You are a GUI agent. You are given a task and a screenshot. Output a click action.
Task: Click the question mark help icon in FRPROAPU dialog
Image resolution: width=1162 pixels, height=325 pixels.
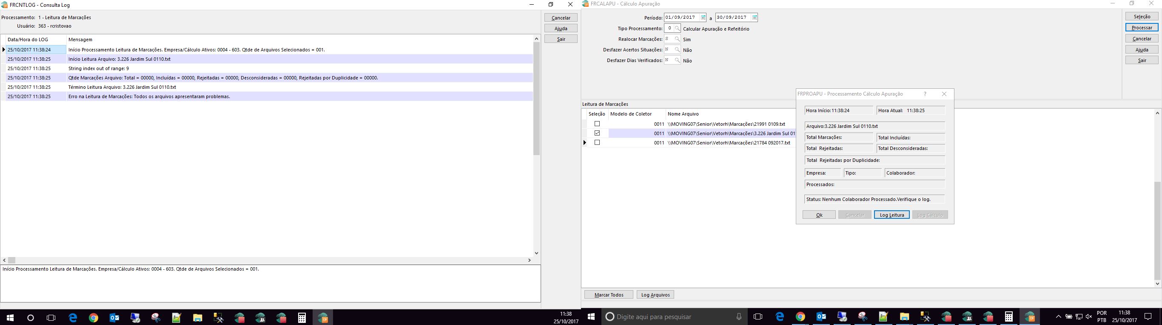[x=925, y=94]
